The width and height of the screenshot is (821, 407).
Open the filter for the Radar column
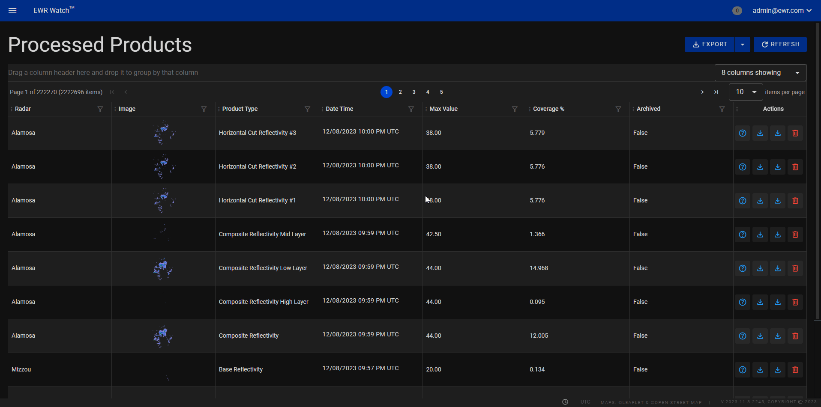pos(100,109)
